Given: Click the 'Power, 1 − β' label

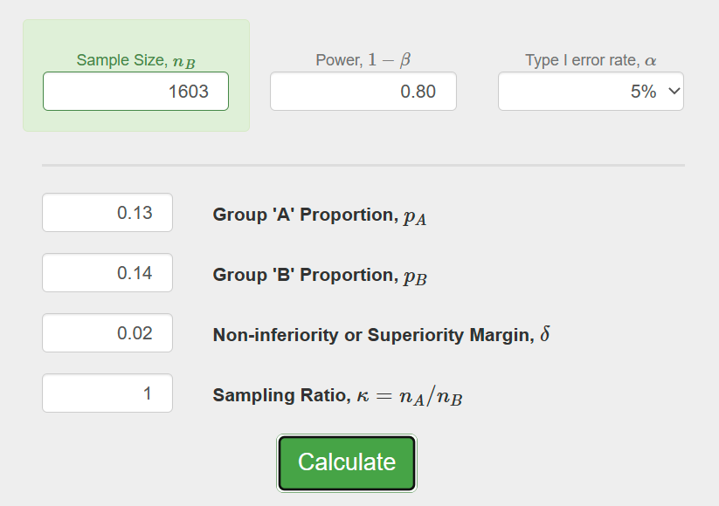Looking at the screenshot, I should coord(363,60).
